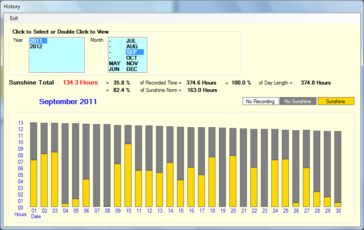Select JUL in the Month list

[x=131, y=41]
